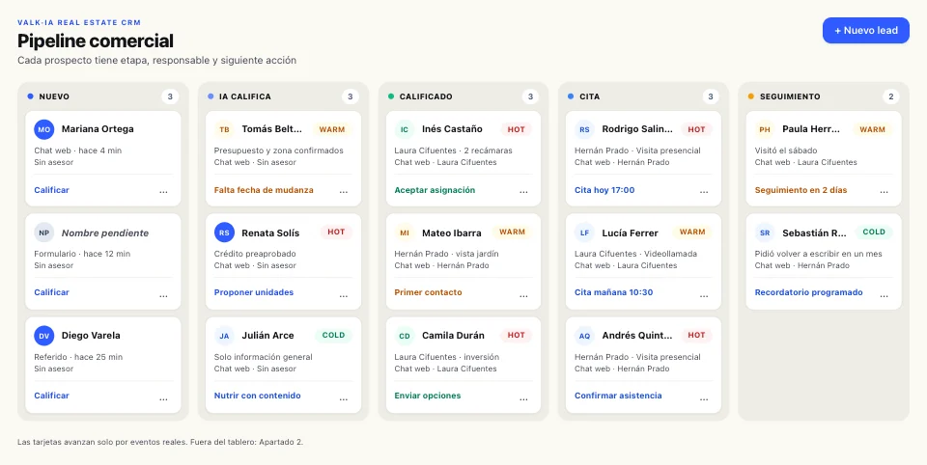Open Mariana Ortega's MO avatar
The height and width of the screenshot is (465, 927).
44,129
